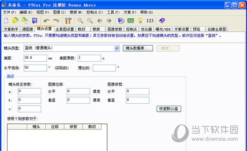Open the 工具(T) menu
Viewport: 247px width, 151px height.
pyautogui.click(x=113, y=12)
